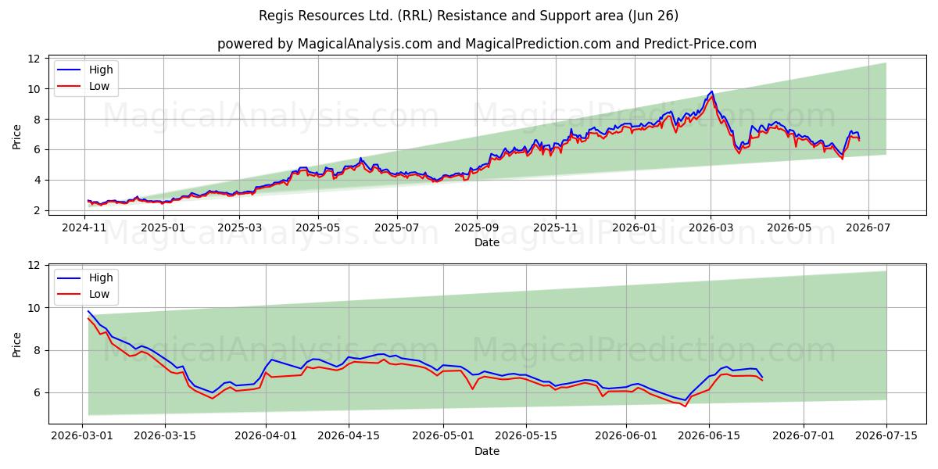Click the '2025-01' x-axis label in the top chart

click(x=163, y=228)
